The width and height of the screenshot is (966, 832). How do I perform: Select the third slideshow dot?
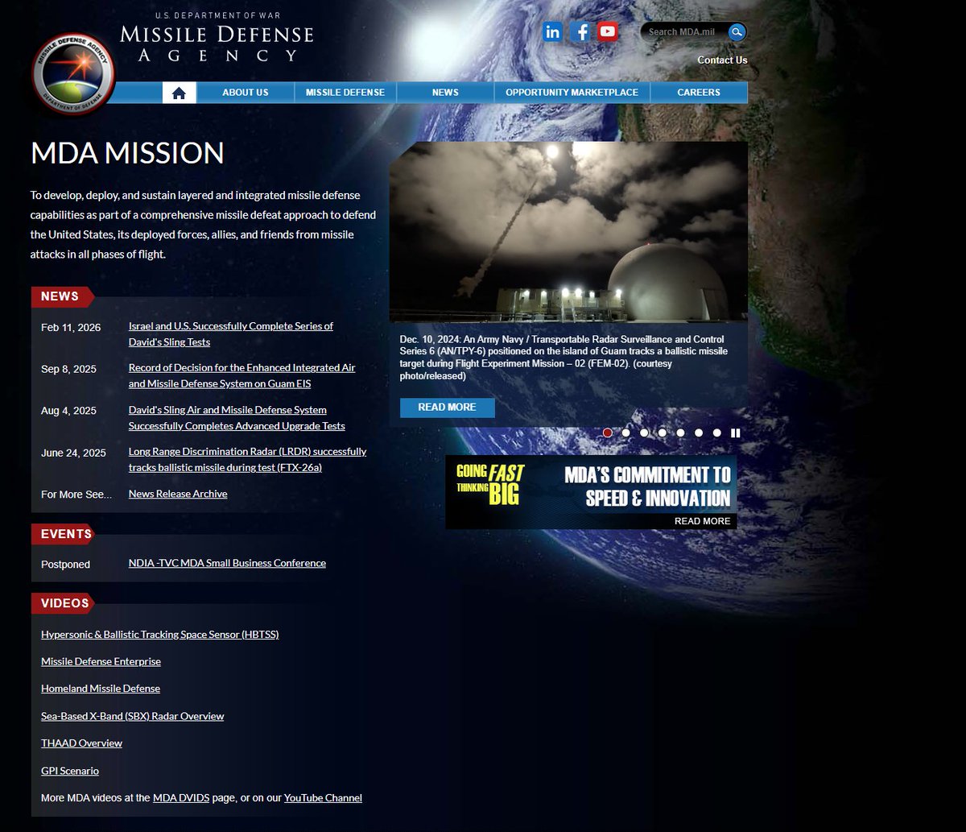pos(644,433)
